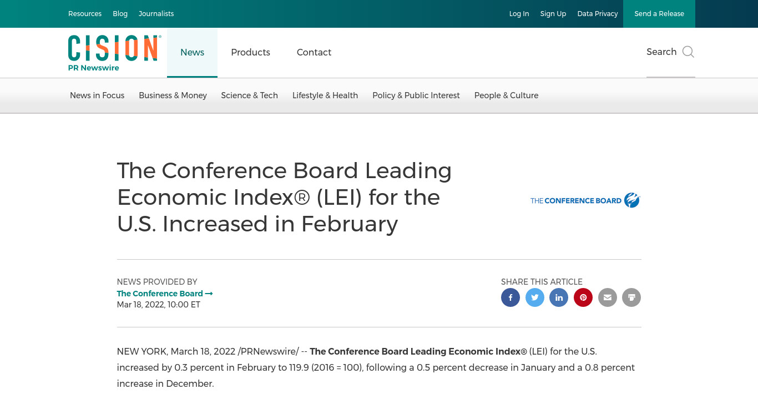Email this article icon
The width and height of the screenshot is (758, 404).
(608, 297)
